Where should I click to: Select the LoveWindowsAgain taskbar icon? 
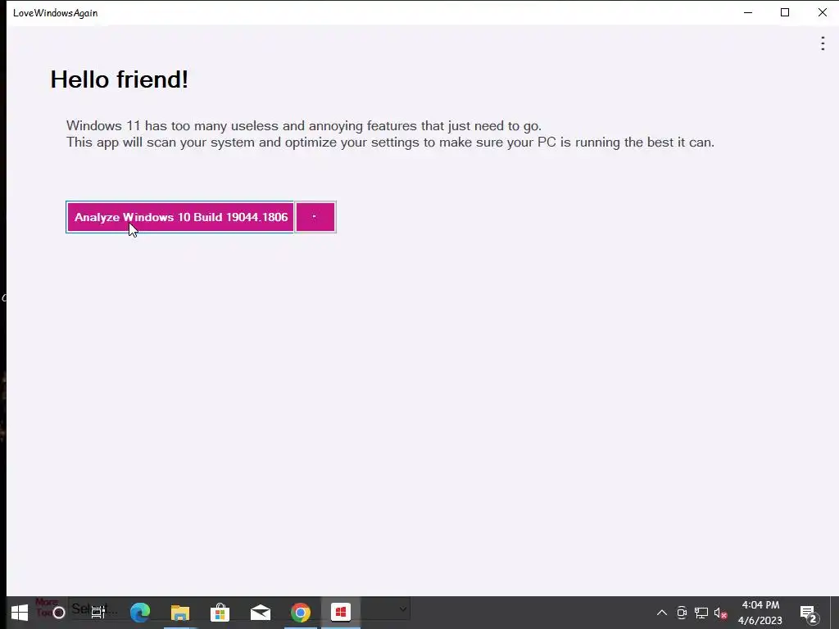click(341, 612)
